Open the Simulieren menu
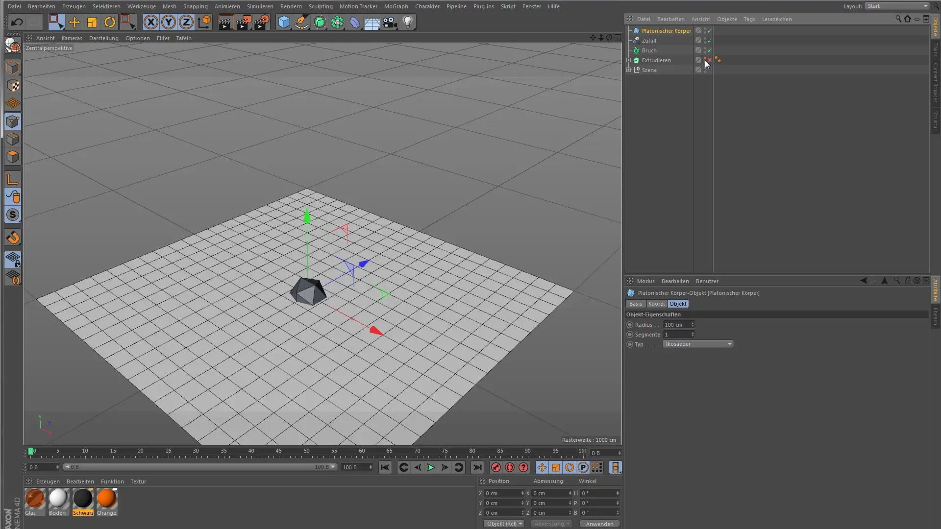The image size is (941, 529). click(260, 6)
